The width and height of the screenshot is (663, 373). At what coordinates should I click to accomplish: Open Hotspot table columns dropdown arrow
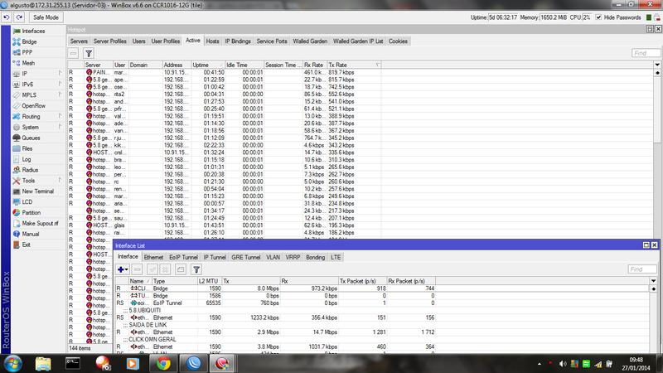(x=657, y=65)
